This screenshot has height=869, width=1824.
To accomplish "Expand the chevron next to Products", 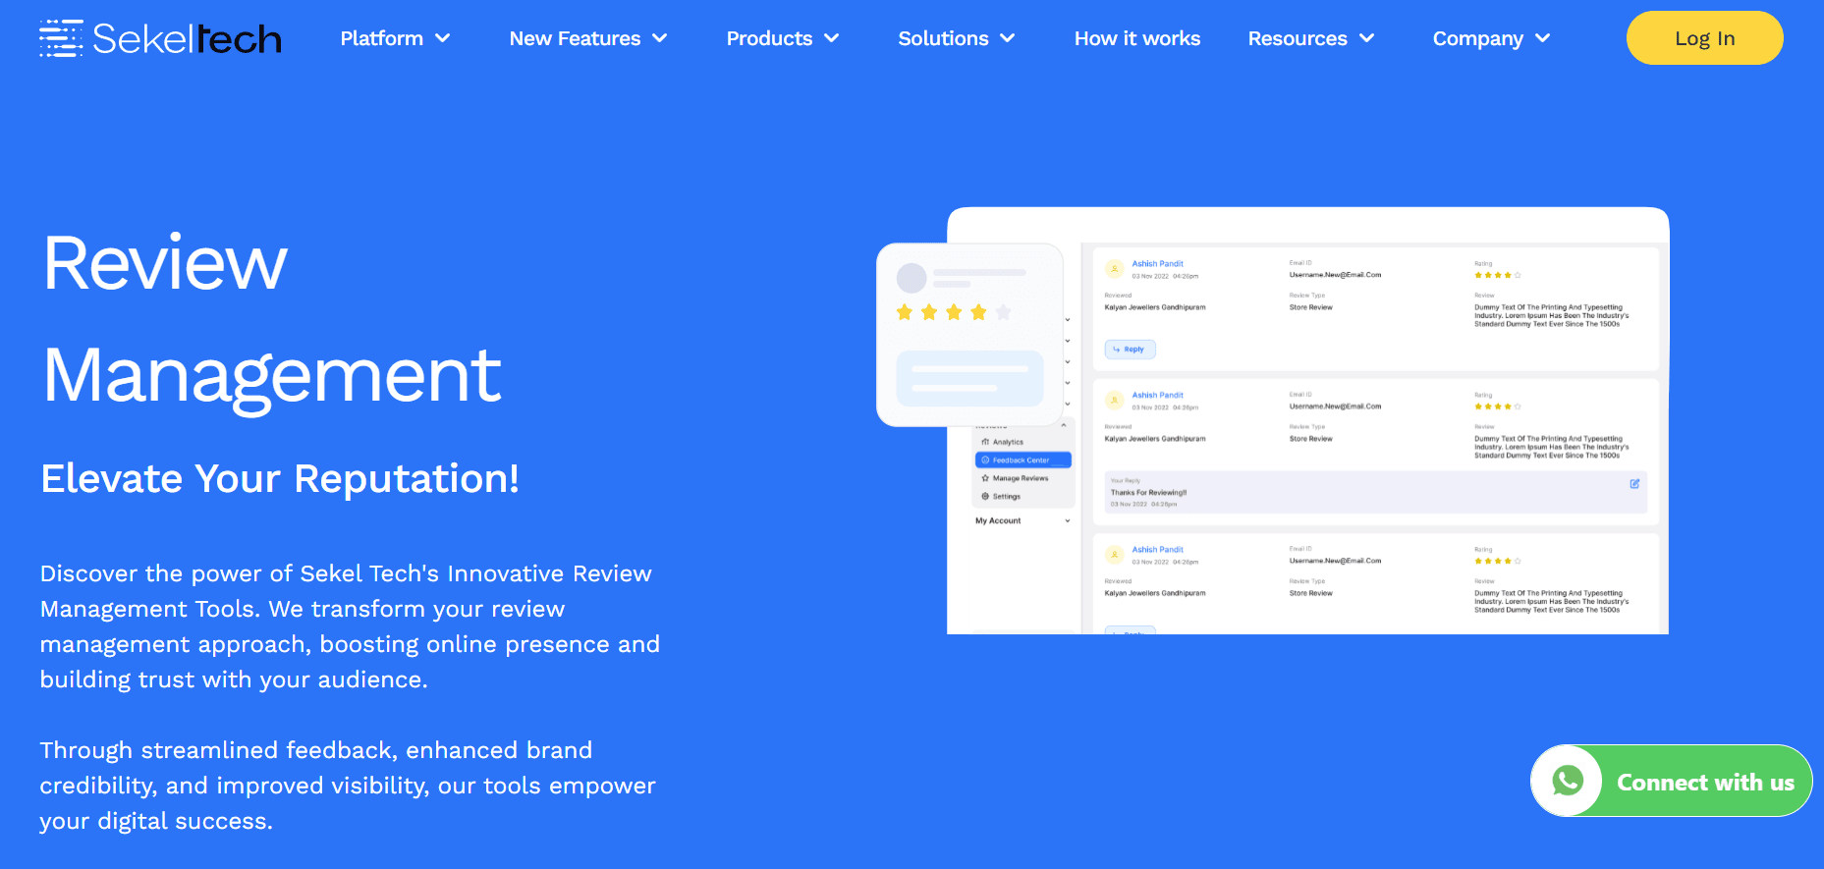I will [832, 38].
